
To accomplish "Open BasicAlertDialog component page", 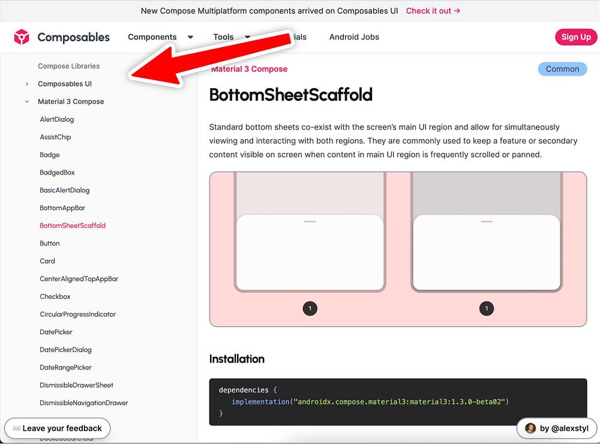I will coord(64,190).
